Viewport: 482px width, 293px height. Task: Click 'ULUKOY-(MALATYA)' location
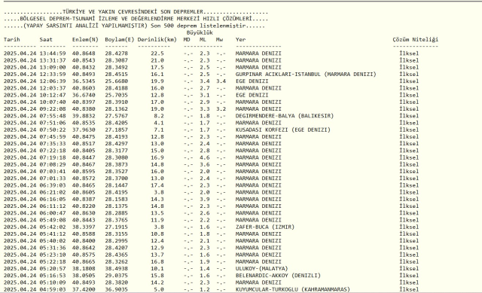tap(261, 268)
